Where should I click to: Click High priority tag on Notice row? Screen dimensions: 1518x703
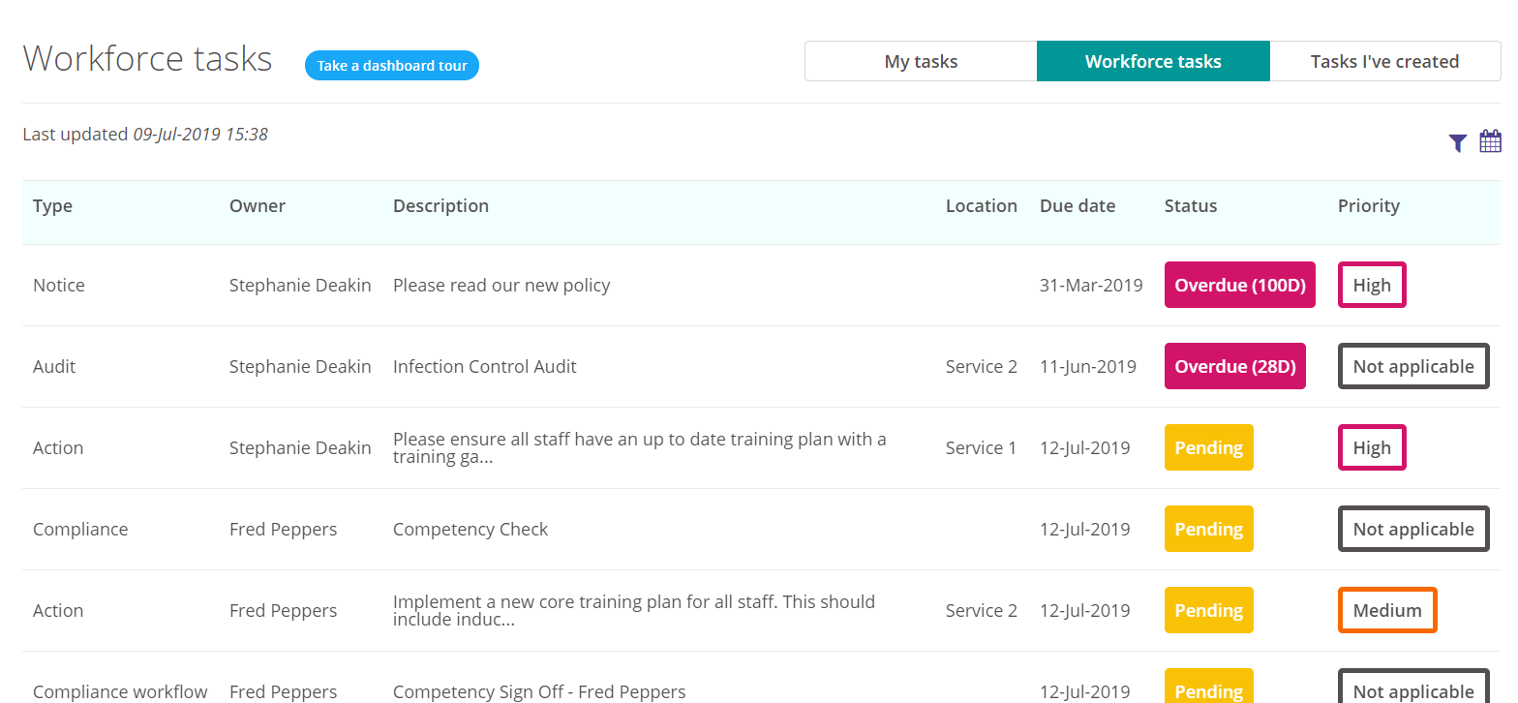(1372, 285)
